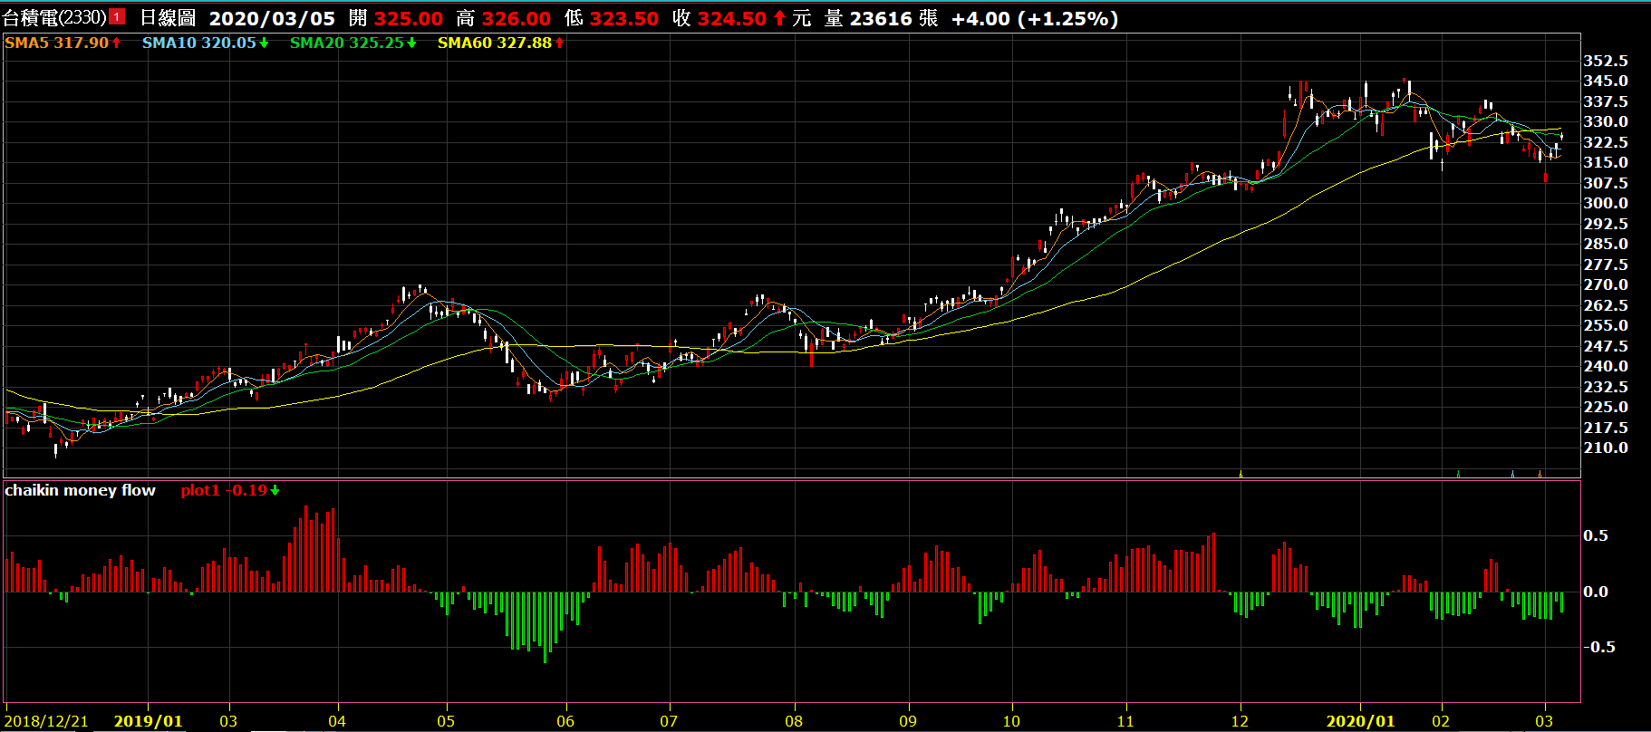This screenshot has height=732, width=1651.
Task: Click the orange marker at bottom of price chart
Action: 1540,473
